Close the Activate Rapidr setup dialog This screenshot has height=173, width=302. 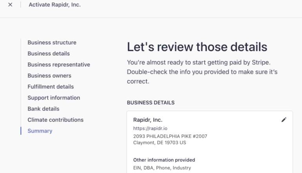point(10,5)
